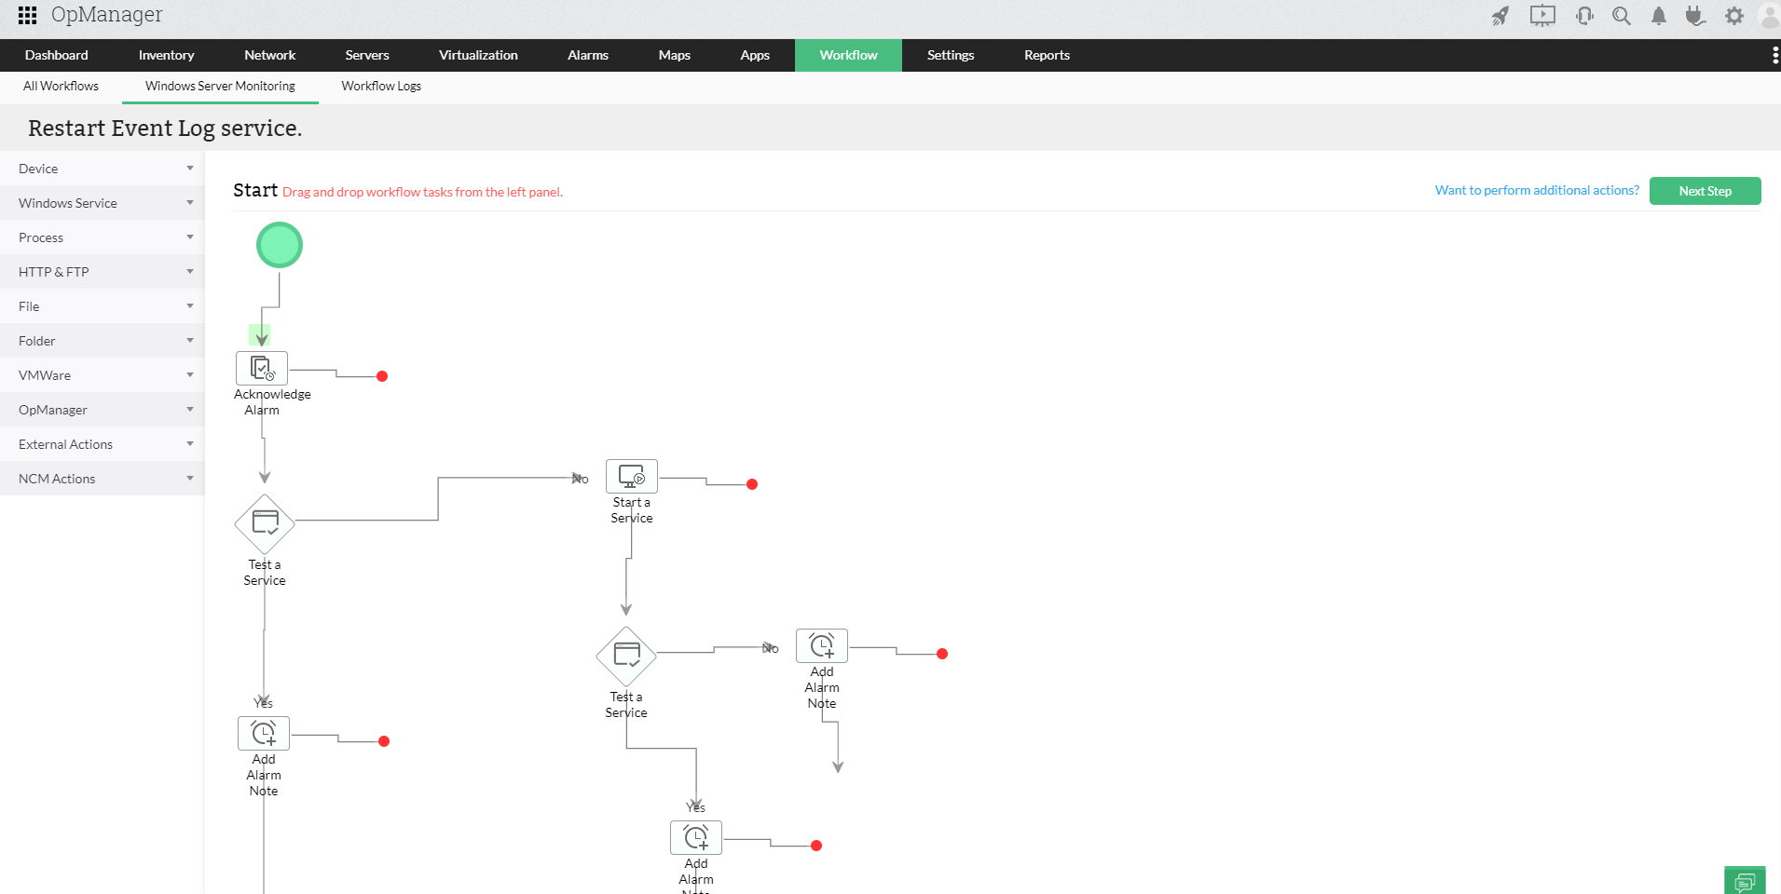Click the red endpoint beside Acknowledge Alarm
The width and height of the screenshot is (1781, 894).
[x=382, y=376]
